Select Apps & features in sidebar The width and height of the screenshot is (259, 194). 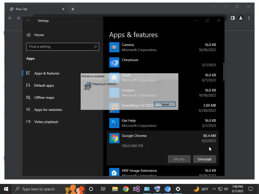pyautogui.click(x=47, y=73)
